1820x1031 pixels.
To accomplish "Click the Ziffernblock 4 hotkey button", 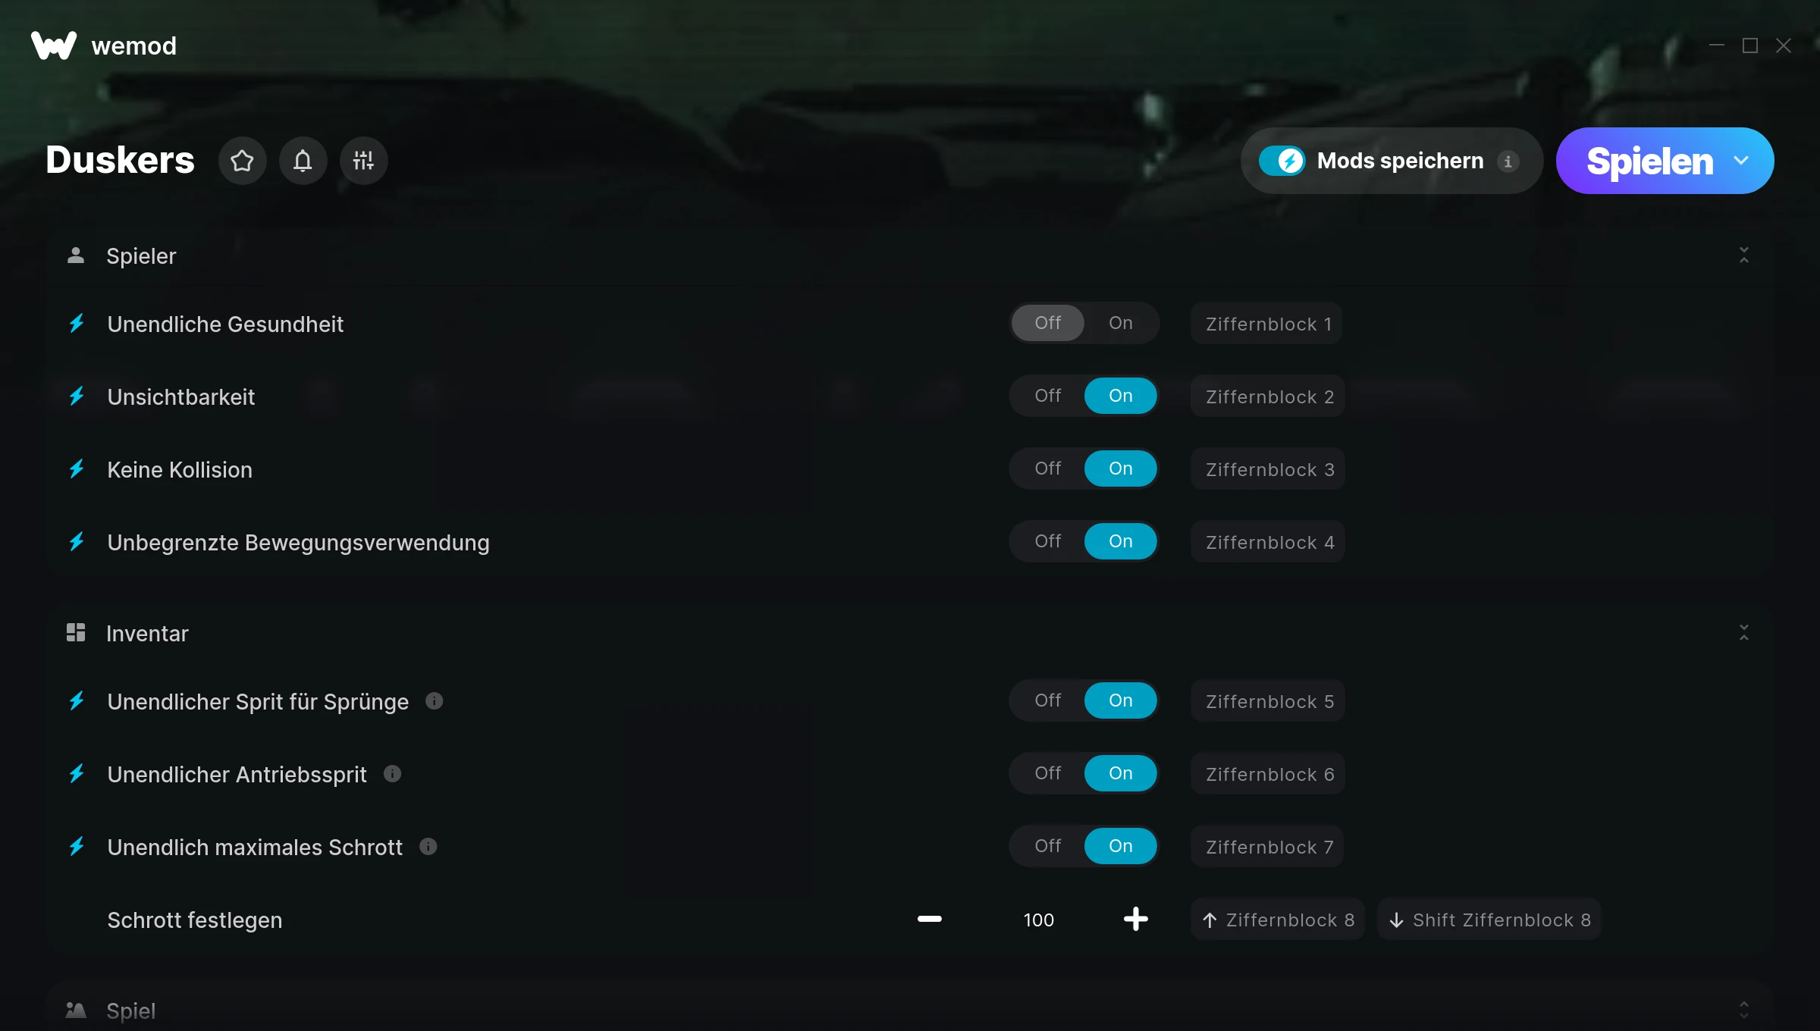I will coord(1268,542).
